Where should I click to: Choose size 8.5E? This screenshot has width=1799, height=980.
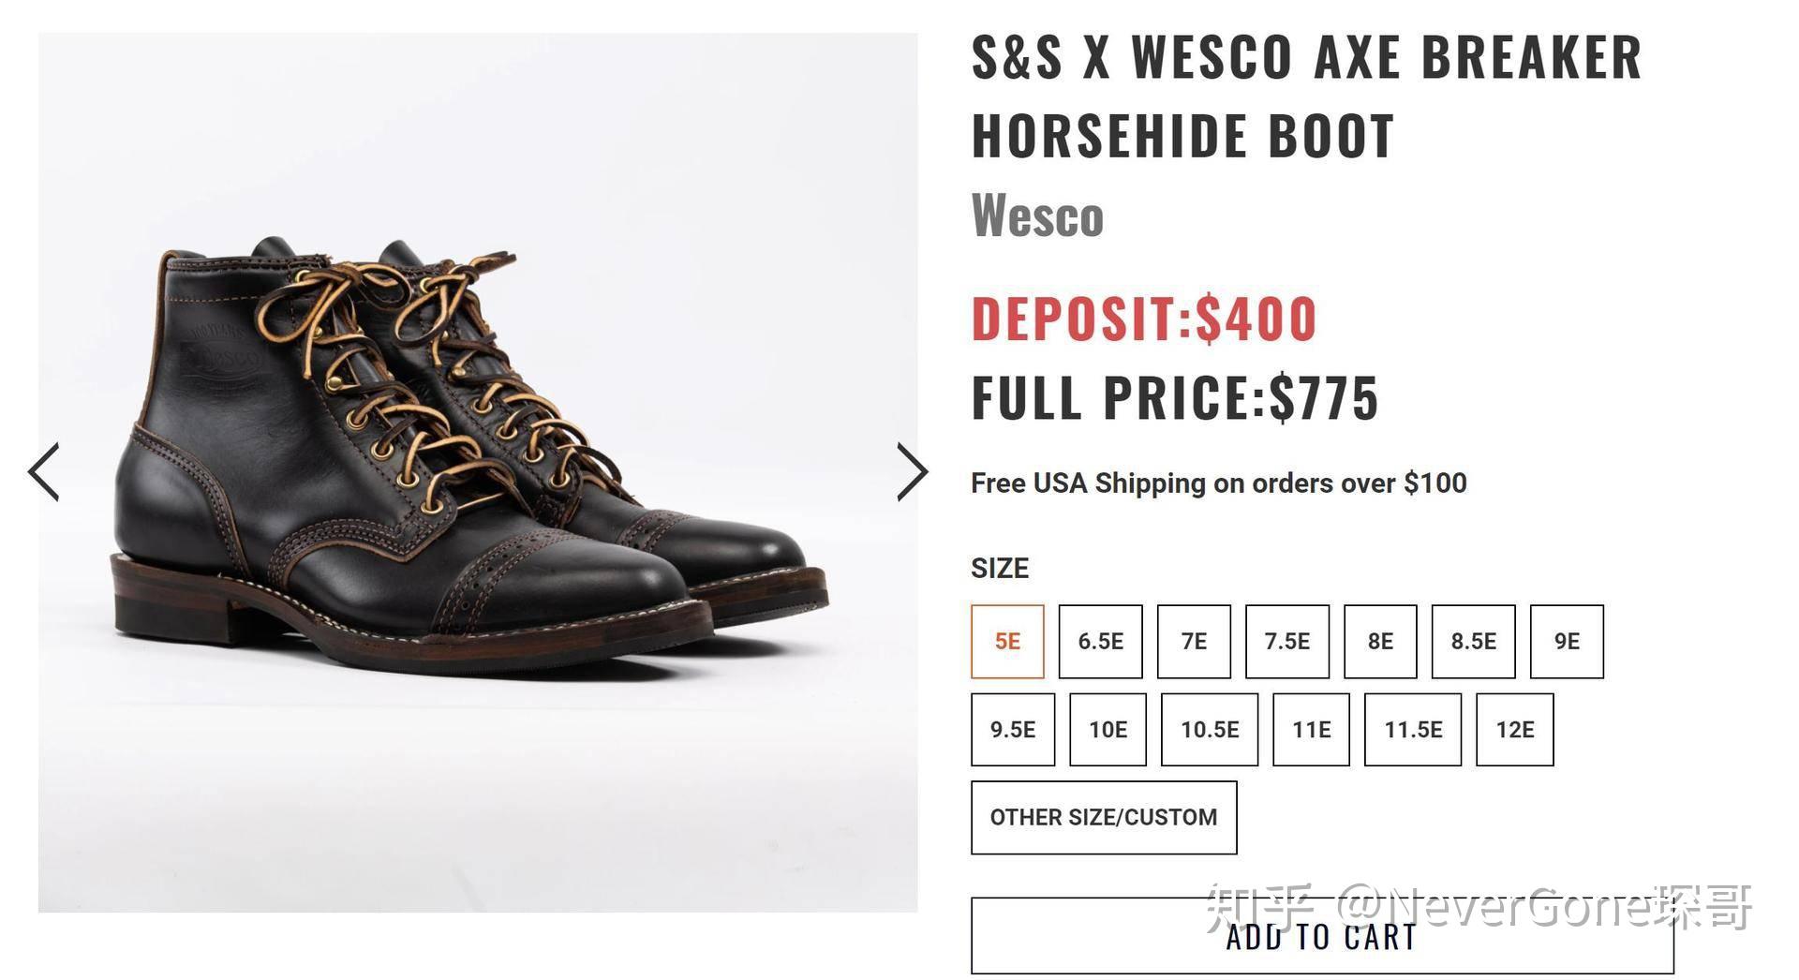coord(1473,642)
